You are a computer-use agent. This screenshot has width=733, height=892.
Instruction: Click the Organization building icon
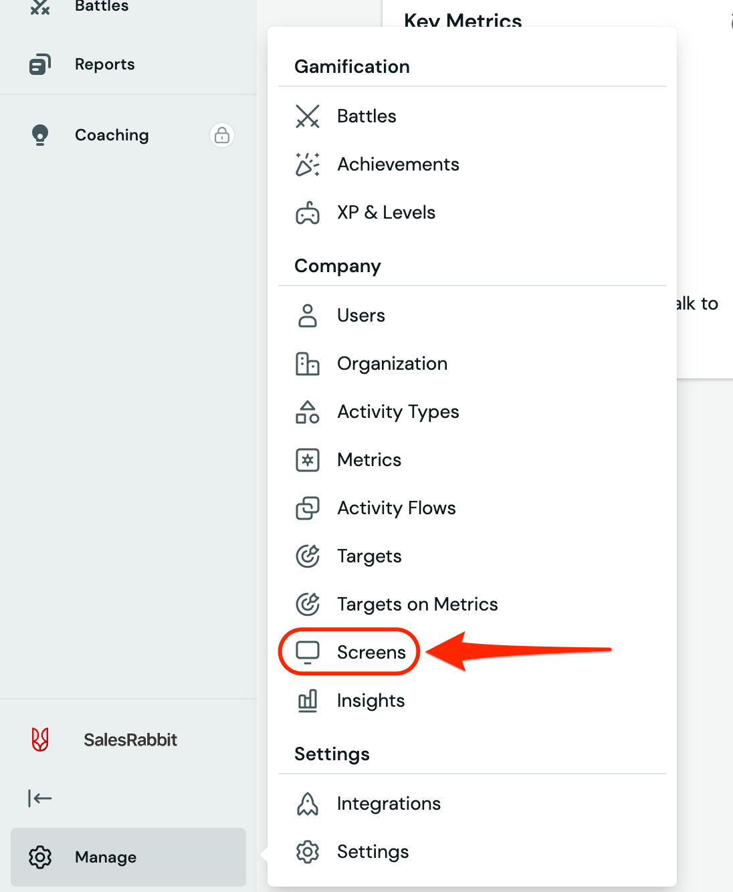(308, 364)
